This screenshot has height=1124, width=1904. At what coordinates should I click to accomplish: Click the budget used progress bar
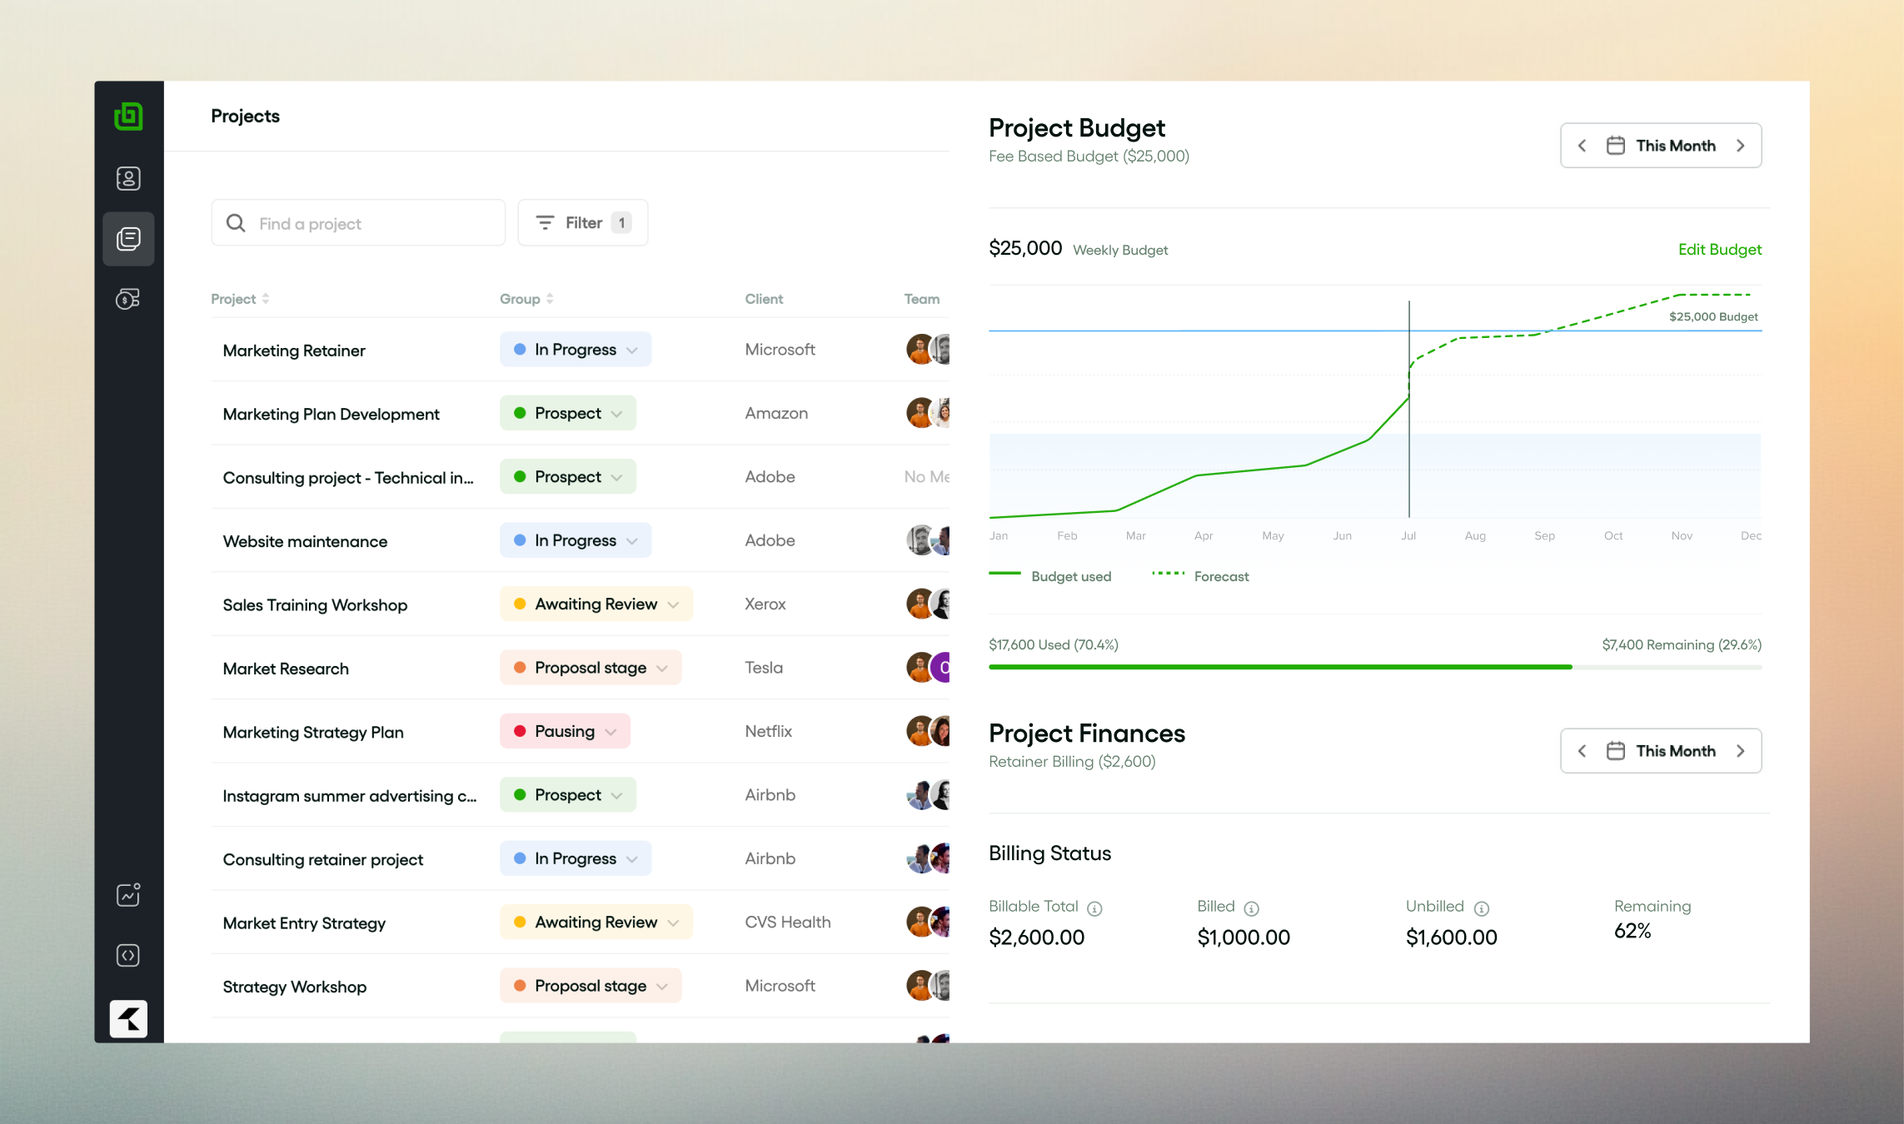1280,667
